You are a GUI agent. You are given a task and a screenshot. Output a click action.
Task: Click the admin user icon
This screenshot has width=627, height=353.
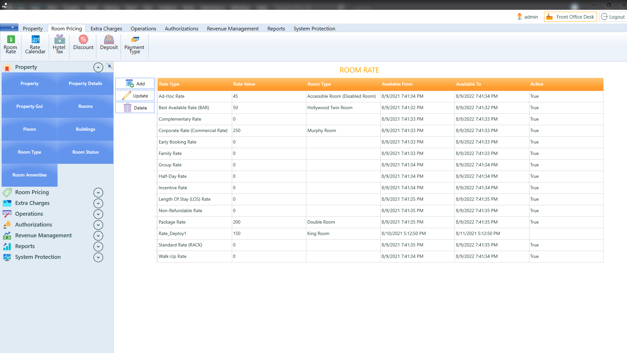519,17
